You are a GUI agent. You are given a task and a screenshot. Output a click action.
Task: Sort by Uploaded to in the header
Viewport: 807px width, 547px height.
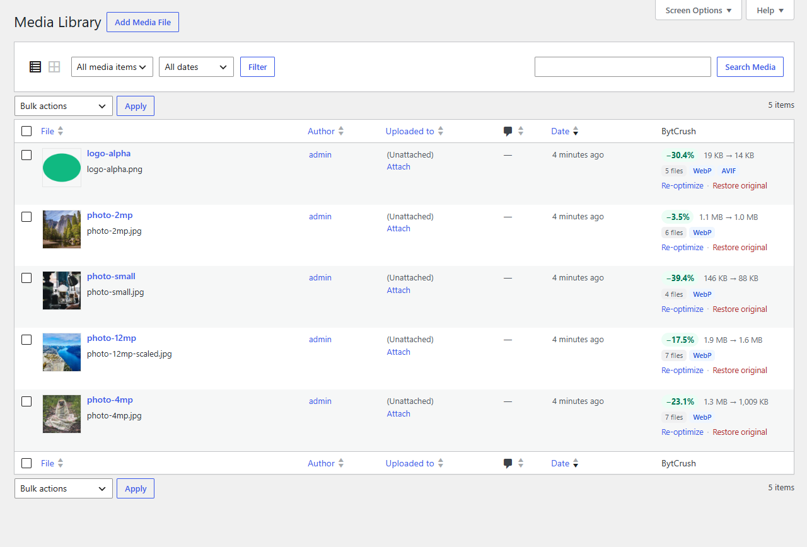(415, 131)
